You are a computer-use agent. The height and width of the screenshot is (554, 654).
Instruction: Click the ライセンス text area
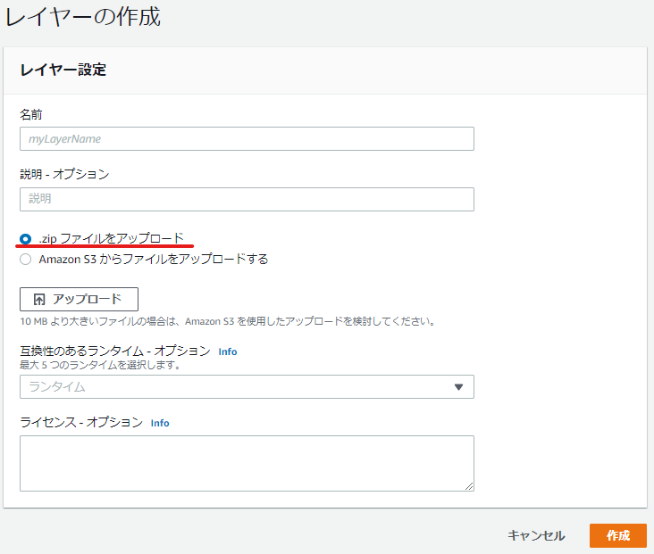pos(247,463)
